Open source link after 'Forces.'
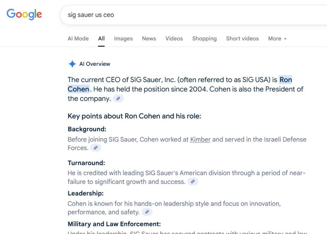This screenshot has height=234, width=327. click(x=96, y=148)
